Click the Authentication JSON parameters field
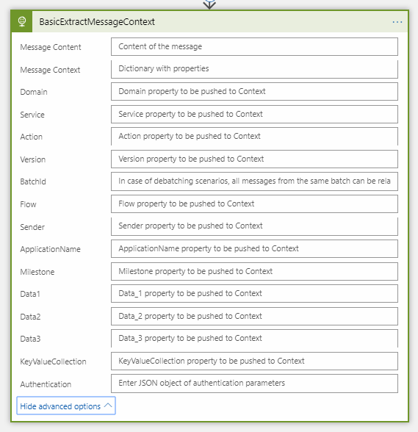Screen dimensions: 418x432 [254, 384]
